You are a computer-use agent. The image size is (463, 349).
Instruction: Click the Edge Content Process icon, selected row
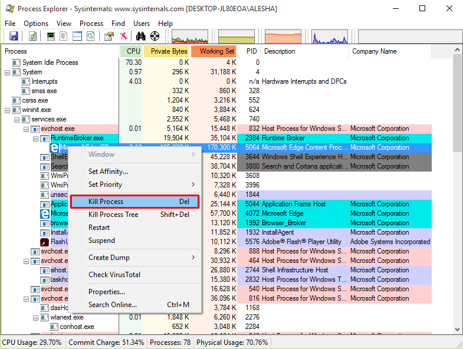[54, 148]
